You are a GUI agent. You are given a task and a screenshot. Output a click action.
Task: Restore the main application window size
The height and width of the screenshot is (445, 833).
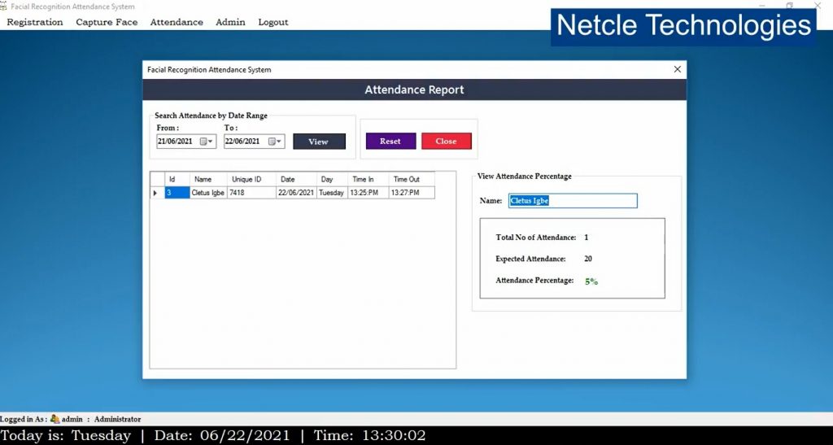789,6
